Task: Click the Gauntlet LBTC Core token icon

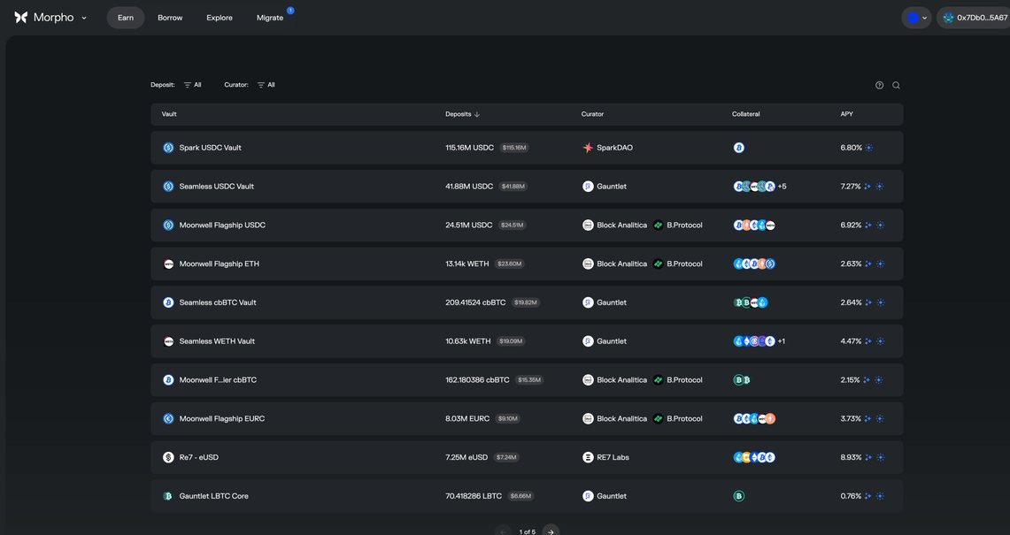Action: point(168,495)
